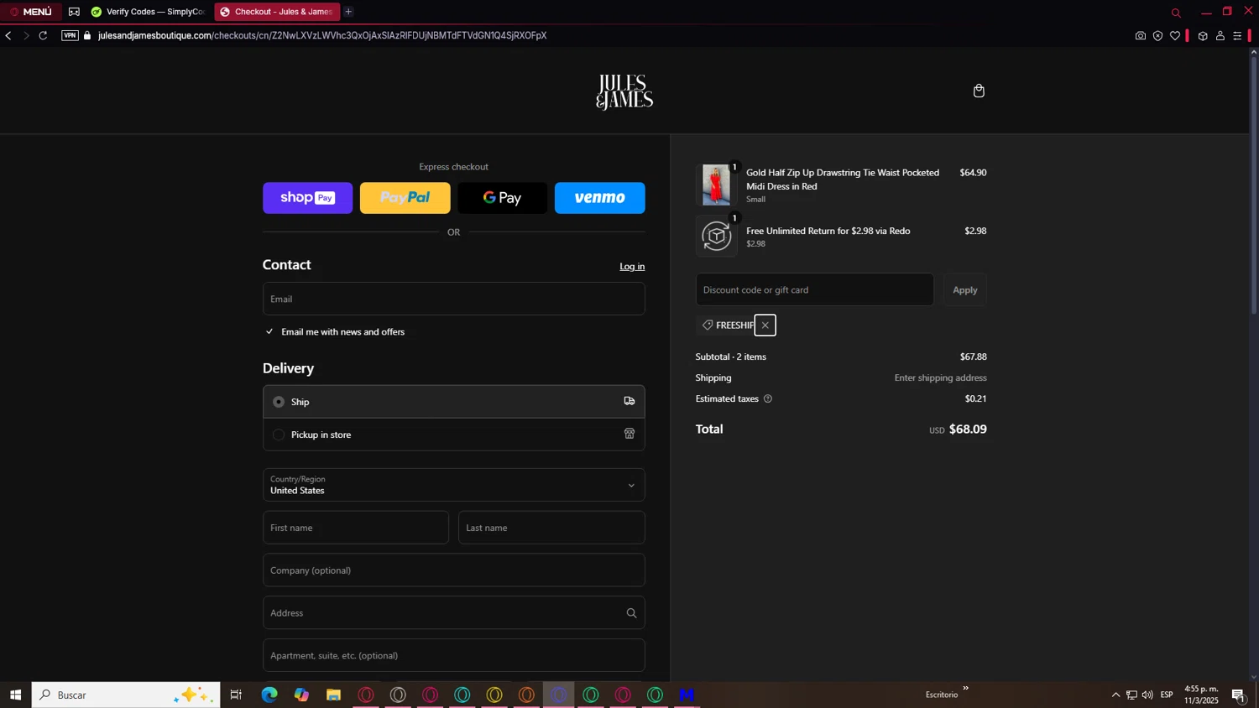Pay with Shop Pay
Viewport: 1259px width, 708px height.
coord(308,198)
